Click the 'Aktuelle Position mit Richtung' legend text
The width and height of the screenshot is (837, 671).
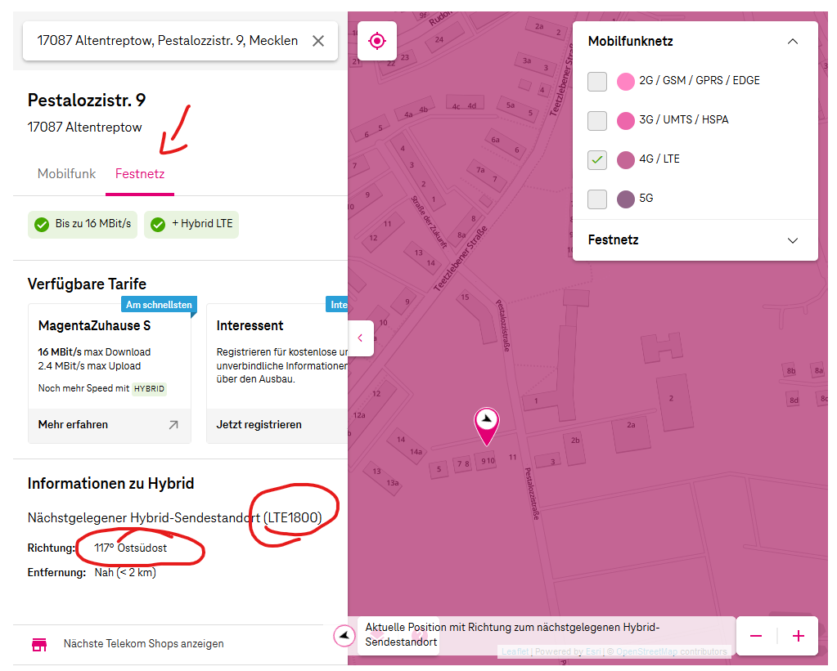(x=512, y=635)
